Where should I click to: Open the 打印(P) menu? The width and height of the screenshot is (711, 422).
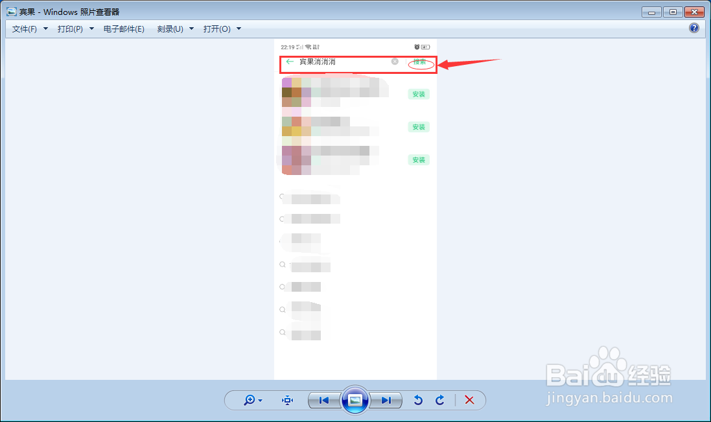tap(70, 29)
